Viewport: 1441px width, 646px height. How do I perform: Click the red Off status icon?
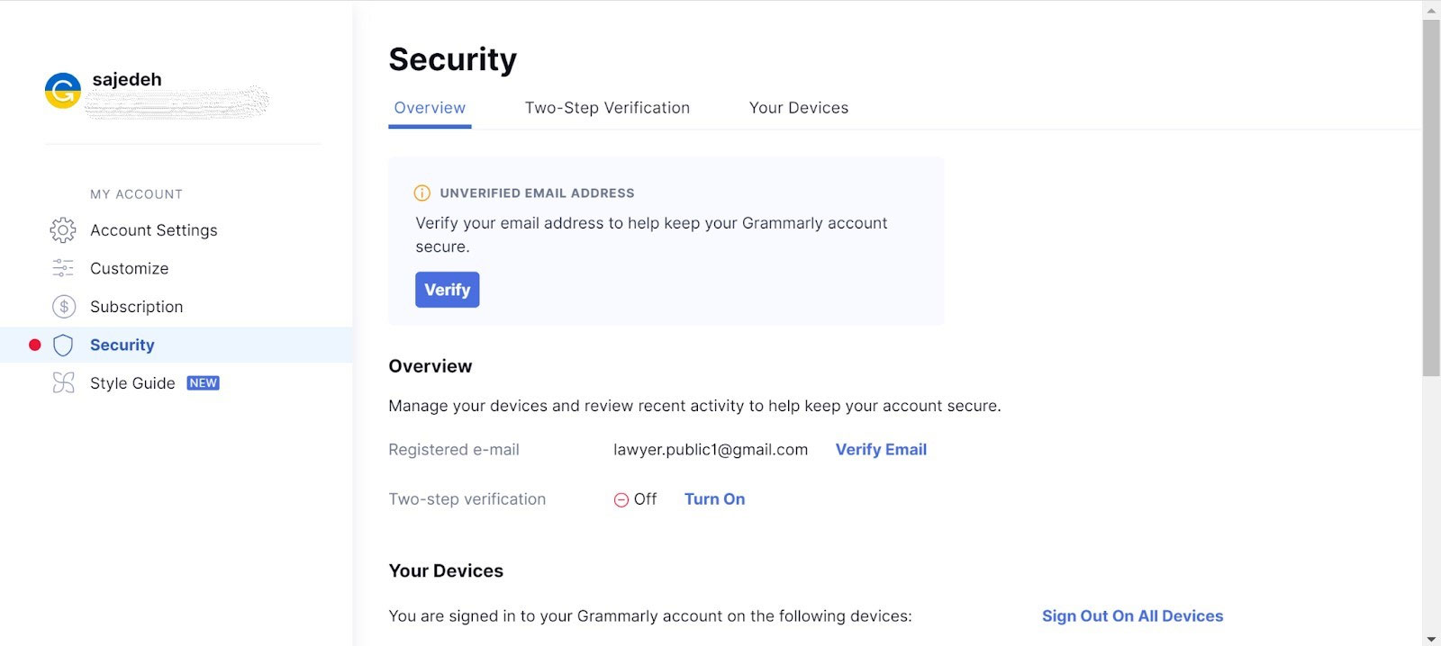(621, 500)
